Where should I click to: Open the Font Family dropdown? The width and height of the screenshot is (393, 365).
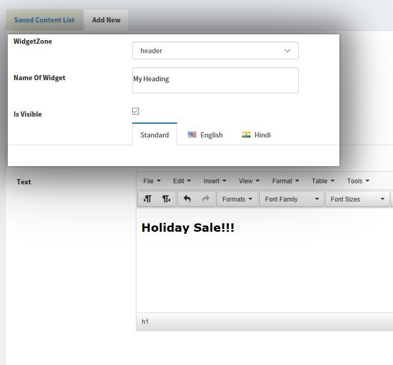pyautogui.click(x=291, y=199)
